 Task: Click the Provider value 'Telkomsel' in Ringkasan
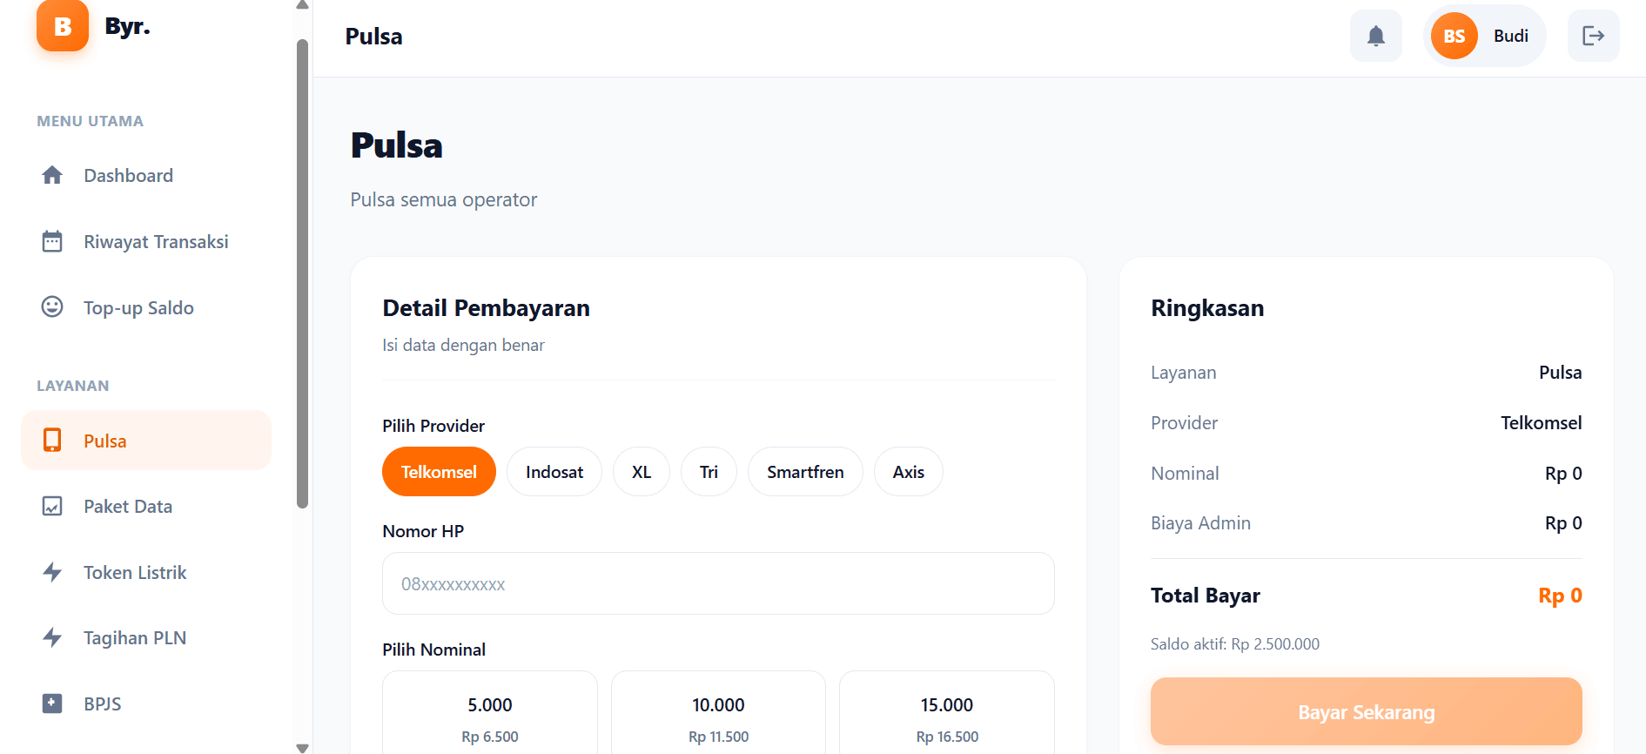[x=1542, y=423]
